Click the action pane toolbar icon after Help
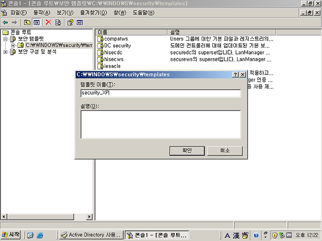The width and height of the screenshot is (322, 241). click(80, 23)
